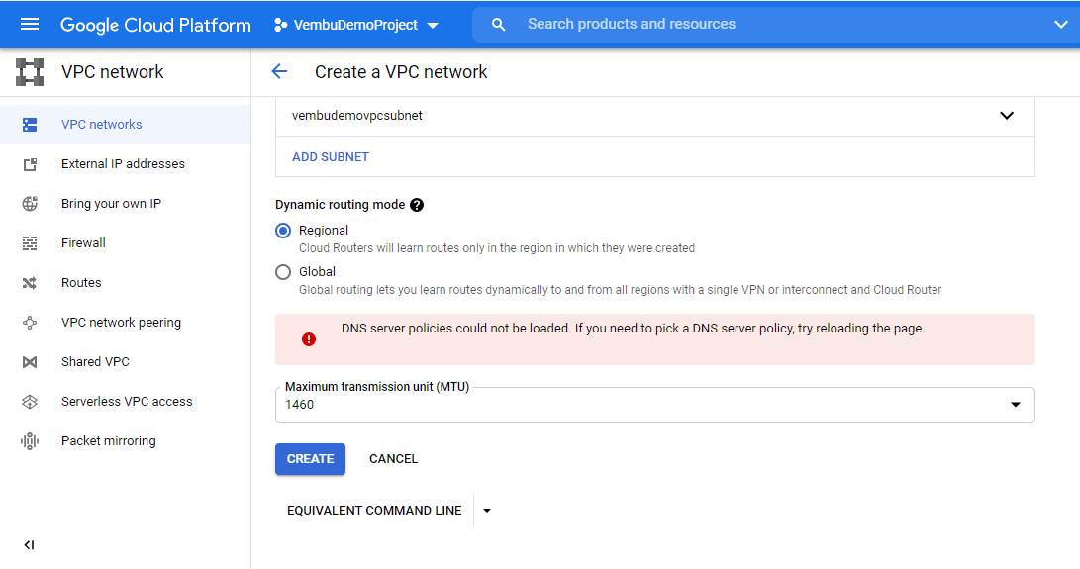Image resolution: width=1080 pixels, height=569 pixels.
Task: Open the Dynamic routing mode help icon
Action: [x=417, y=205]
